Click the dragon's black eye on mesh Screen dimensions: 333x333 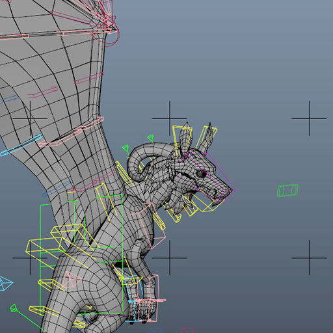[x=202, y=173]
